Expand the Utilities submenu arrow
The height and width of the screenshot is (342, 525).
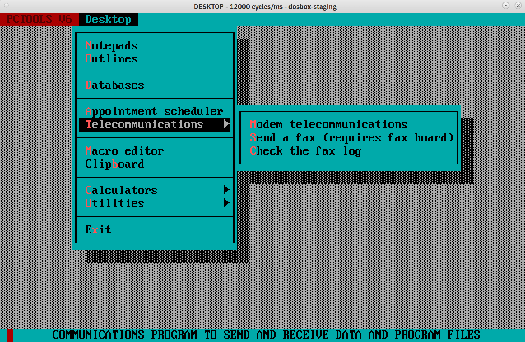pos(226,203)
